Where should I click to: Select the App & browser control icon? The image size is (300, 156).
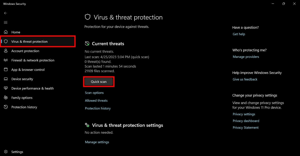pos(5,70)
